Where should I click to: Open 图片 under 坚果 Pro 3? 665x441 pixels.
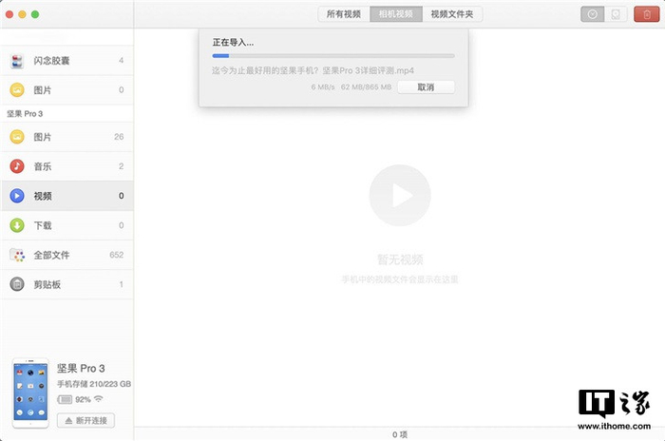[x=43, y=137]
